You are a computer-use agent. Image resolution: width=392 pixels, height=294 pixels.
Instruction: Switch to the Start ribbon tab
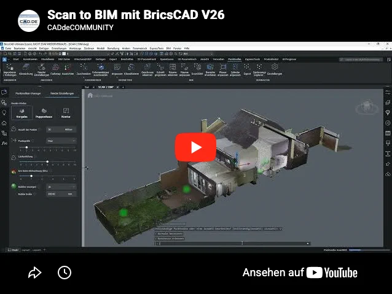(x=16, y=60)
